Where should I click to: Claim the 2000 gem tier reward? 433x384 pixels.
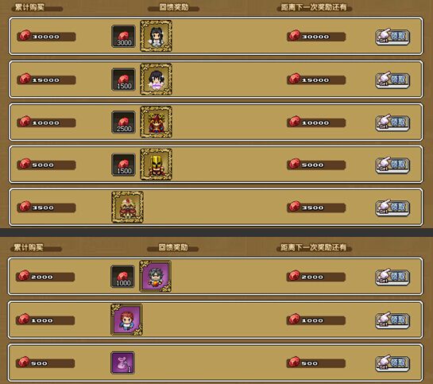(x=392, y=277)
